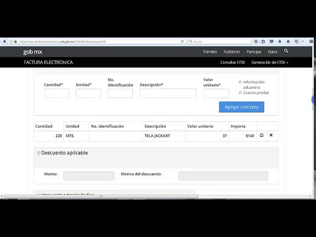Select the Información aduanera radio option
Viewport: 316px width, 237px height.
pyautogui.click(x=240, y=82)
